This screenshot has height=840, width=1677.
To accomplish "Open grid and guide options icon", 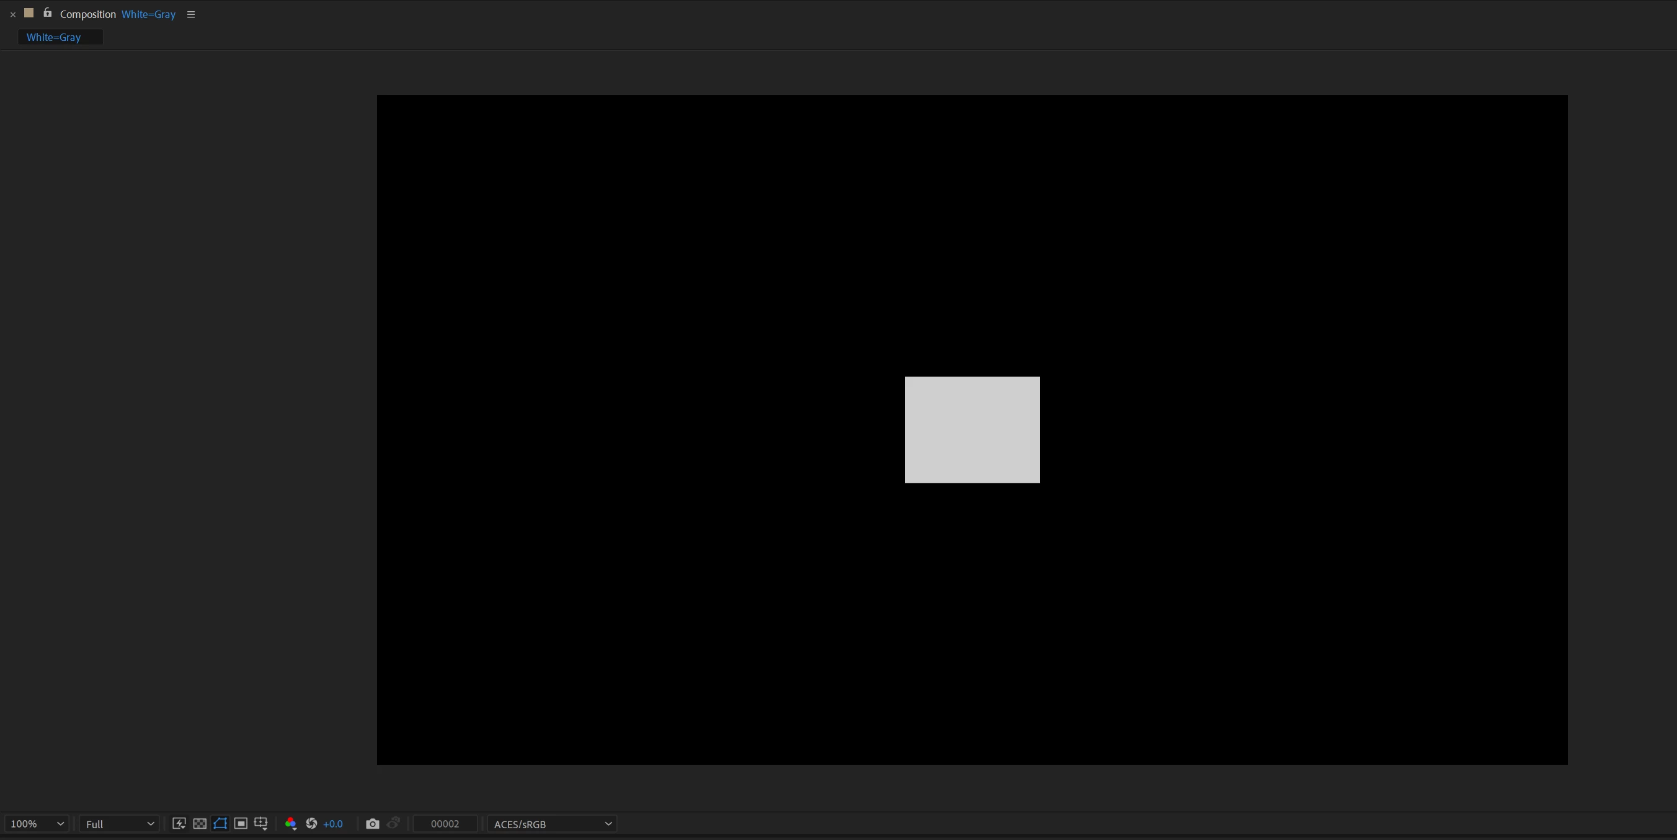I will coord(261,824).
